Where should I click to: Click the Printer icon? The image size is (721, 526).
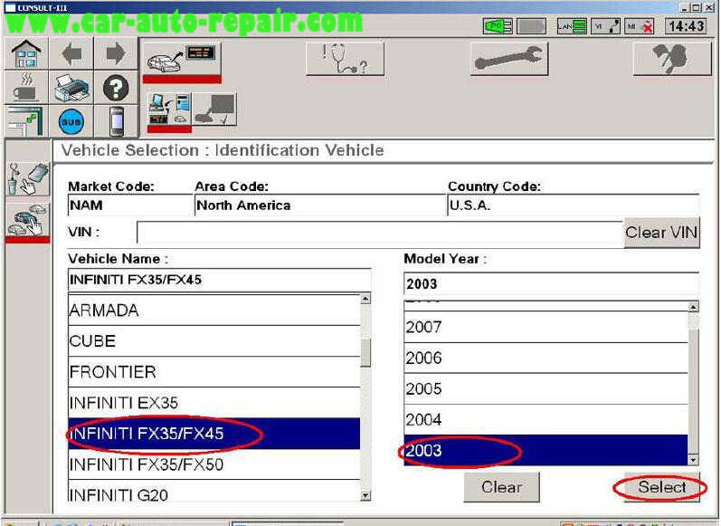(x=71, y=88)
